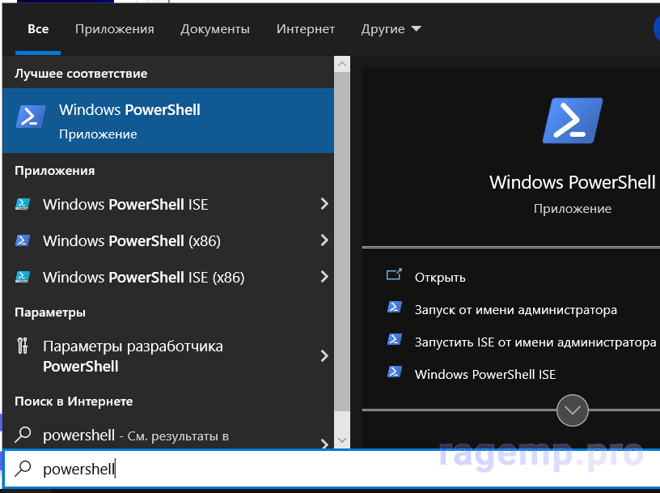660x493 pixels.
Task: Select the Интернет tab
Action: [x=306, y=29]
